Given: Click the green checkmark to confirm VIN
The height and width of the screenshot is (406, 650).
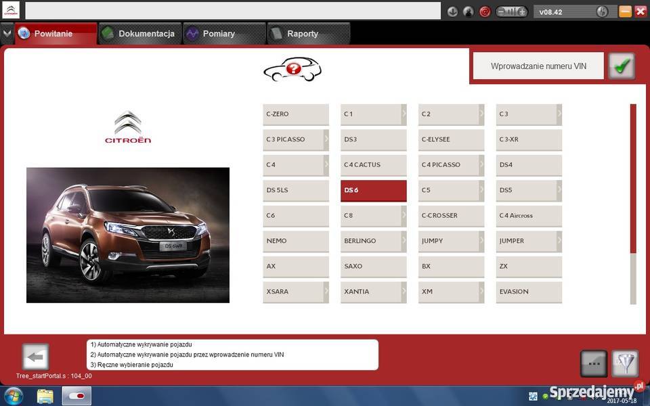Looking at the screenshot, I should pyautogui.click(x=621, y=66).
